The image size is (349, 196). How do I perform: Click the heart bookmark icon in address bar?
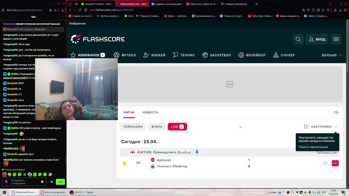[328, 10]
